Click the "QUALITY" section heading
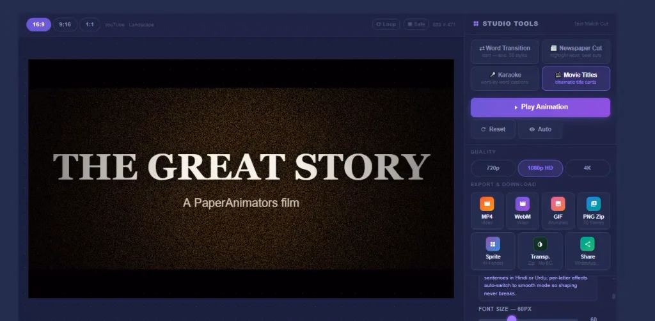Viewport: 655px width, 321px height. [x=483, y=152]
